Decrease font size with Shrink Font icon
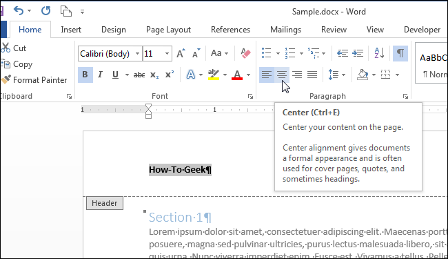448x259 pixels. click(196, 53)
